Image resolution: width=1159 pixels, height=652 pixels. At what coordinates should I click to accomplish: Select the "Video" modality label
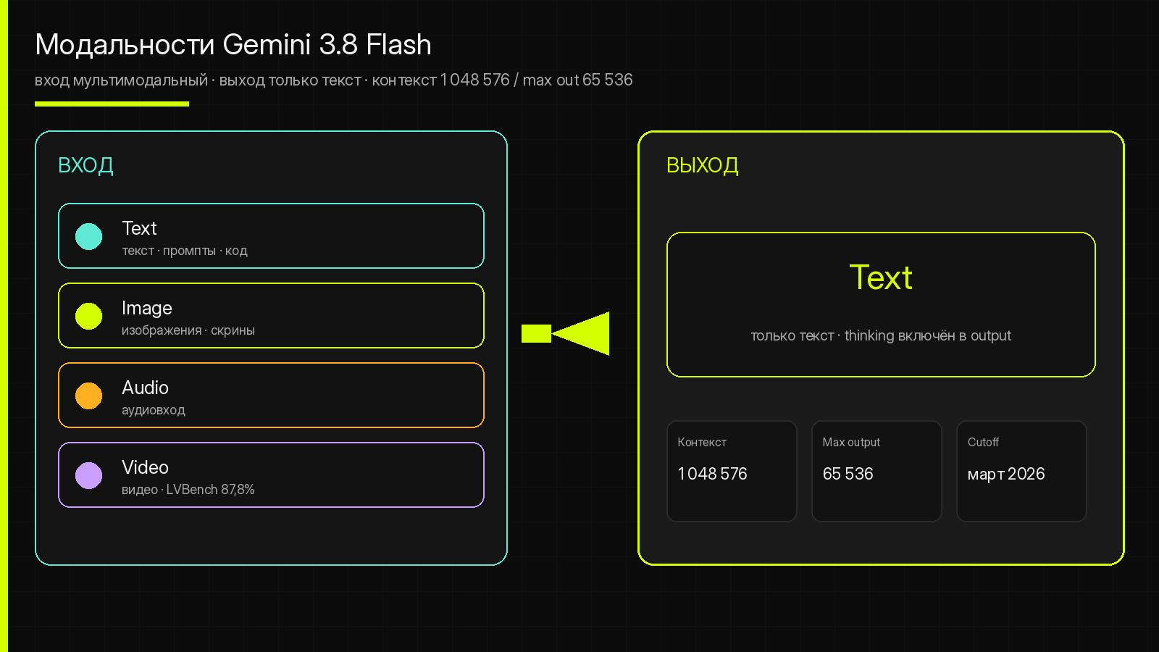[145, 467]
